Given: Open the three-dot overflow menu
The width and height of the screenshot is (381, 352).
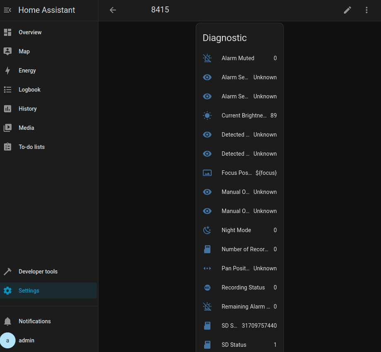Looking at the screenshot, I should [367, 10].
